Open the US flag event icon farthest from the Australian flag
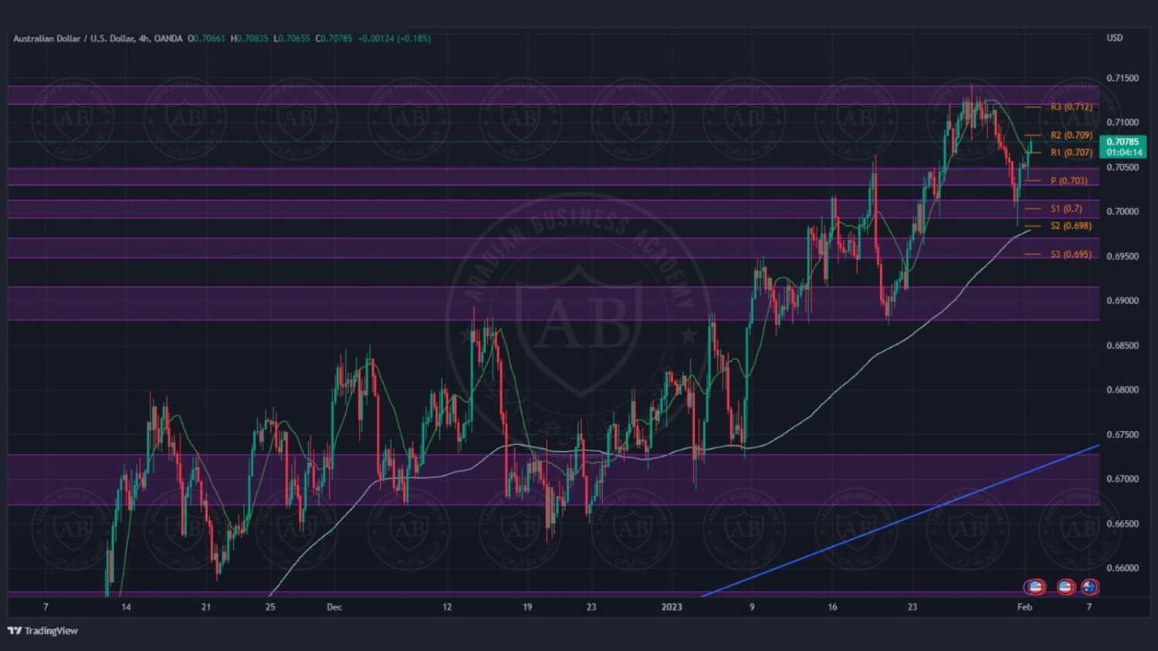Screen dimensions: 1158x651 [x=1035, y=587]
